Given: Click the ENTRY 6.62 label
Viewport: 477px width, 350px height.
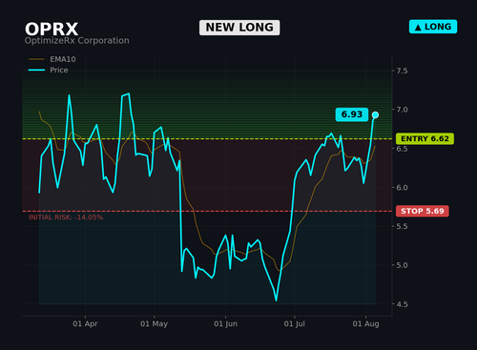Looking at the screenshot, I should click(425, 139).
